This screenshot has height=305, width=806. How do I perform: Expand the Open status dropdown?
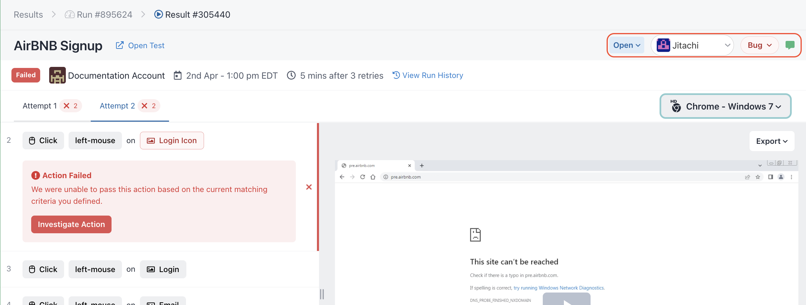point(627,45)
